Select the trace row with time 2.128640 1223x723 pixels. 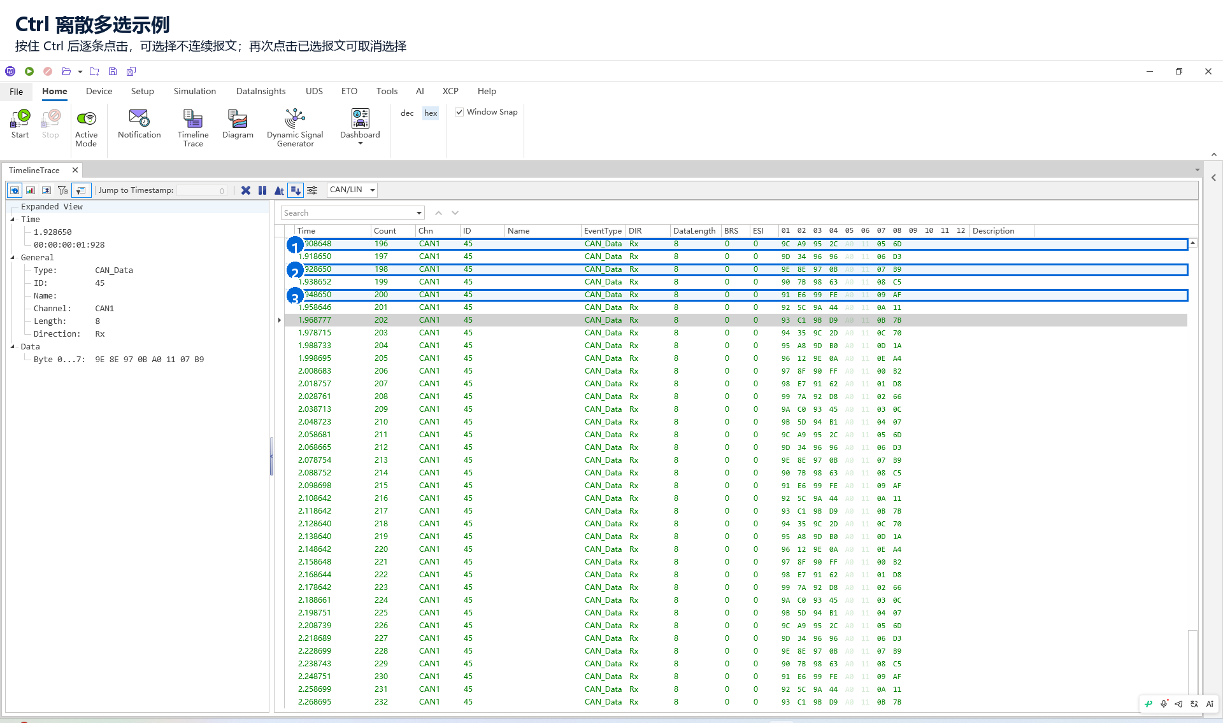[x=736, y=524]
